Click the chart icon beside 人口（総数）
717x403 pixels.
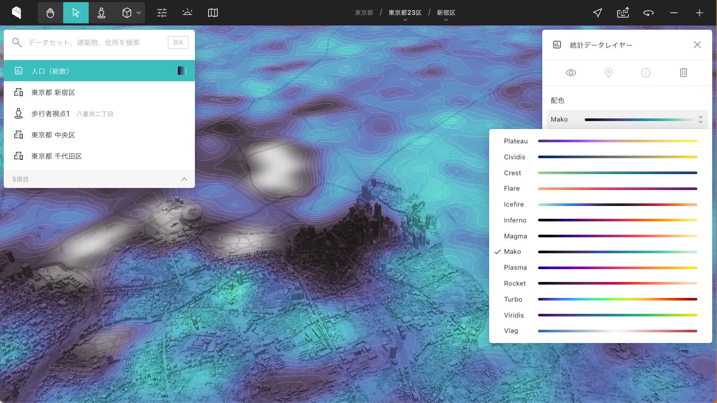19,71
